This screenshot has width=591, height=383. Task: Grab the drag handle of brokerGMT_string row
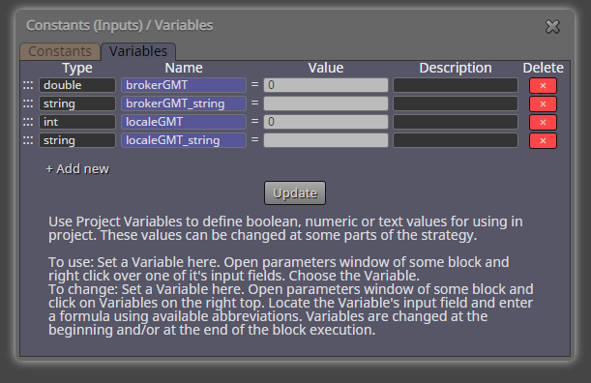(x=28, y=103)
